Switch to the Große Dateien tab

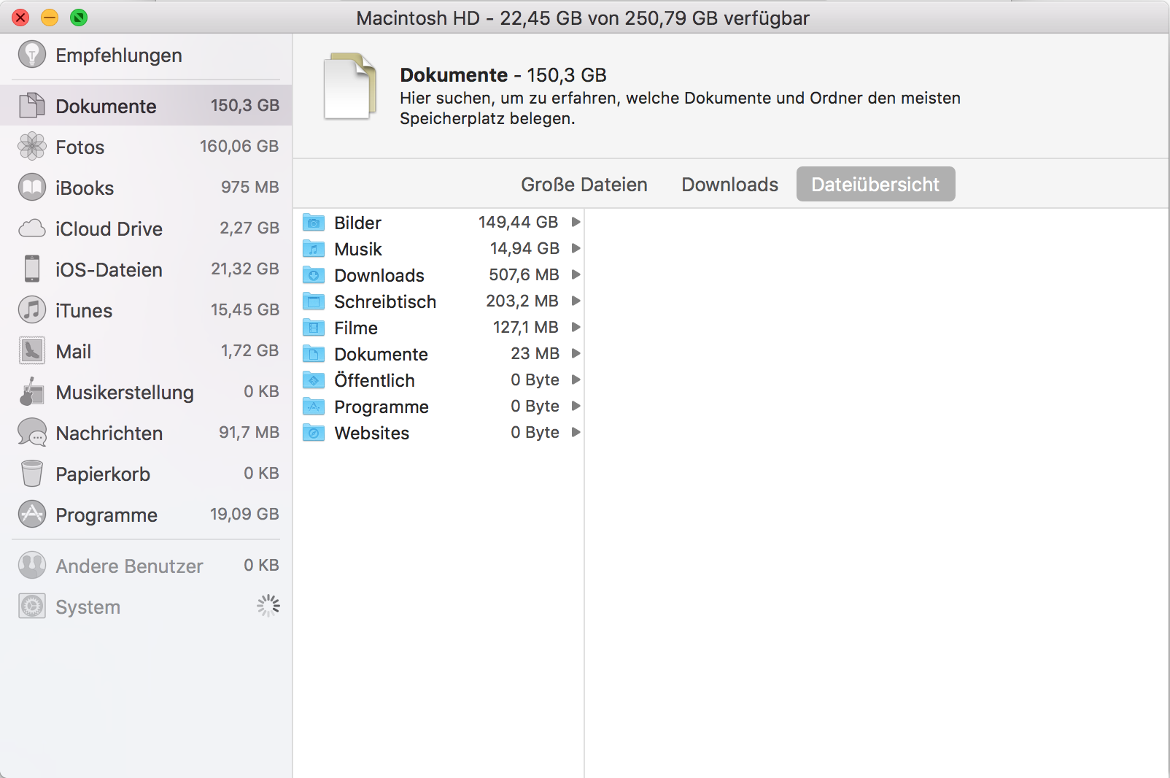click(584, 185)
